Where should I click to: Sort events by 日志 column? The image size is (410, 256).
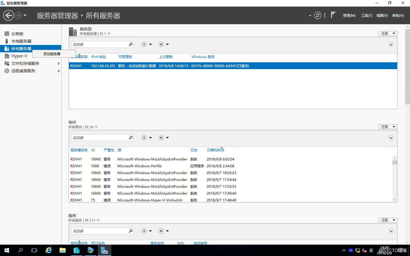pyautogui.click(x=194, y=150)
